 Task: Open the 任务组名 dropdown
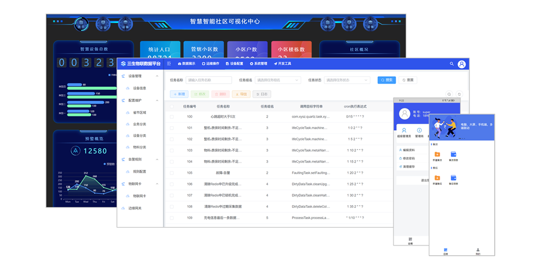(278, 80)
